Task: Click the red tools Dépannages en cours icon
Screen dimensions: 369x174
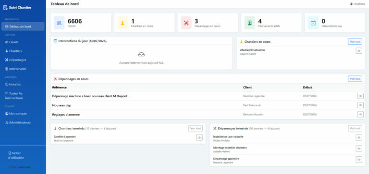Action: click(x=186, y=23)
